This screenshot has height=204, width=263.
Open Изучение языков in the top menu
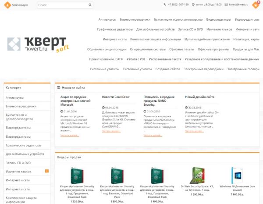(219, 29)
